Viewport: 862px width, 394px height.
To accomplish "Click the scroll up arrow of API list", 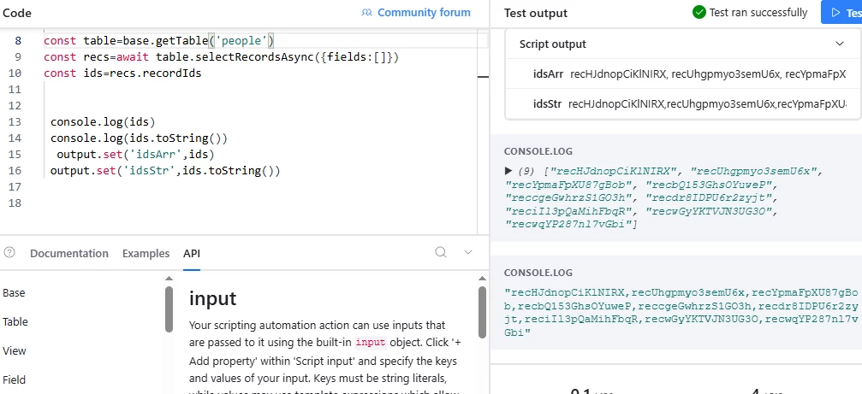I will click(169, 279).
